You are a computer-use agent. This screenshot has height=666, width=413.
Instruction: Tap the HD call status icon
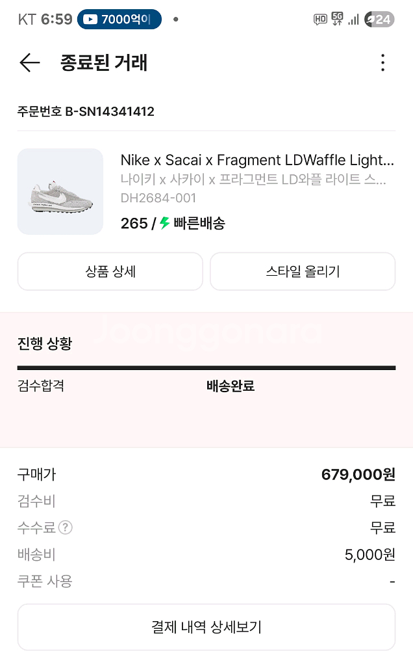pyautogui.click(x=320, y=20)
